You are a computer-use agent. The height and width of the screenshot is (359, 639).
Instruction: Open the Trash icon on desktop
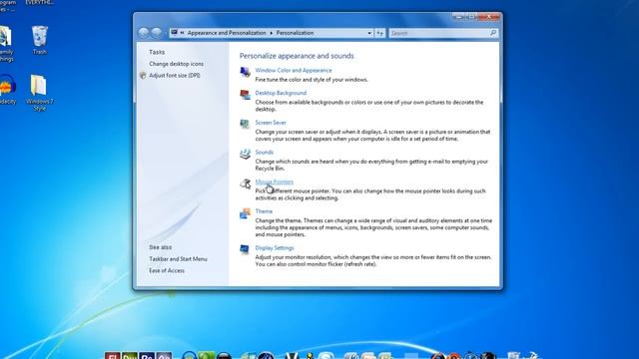[40, 40]
